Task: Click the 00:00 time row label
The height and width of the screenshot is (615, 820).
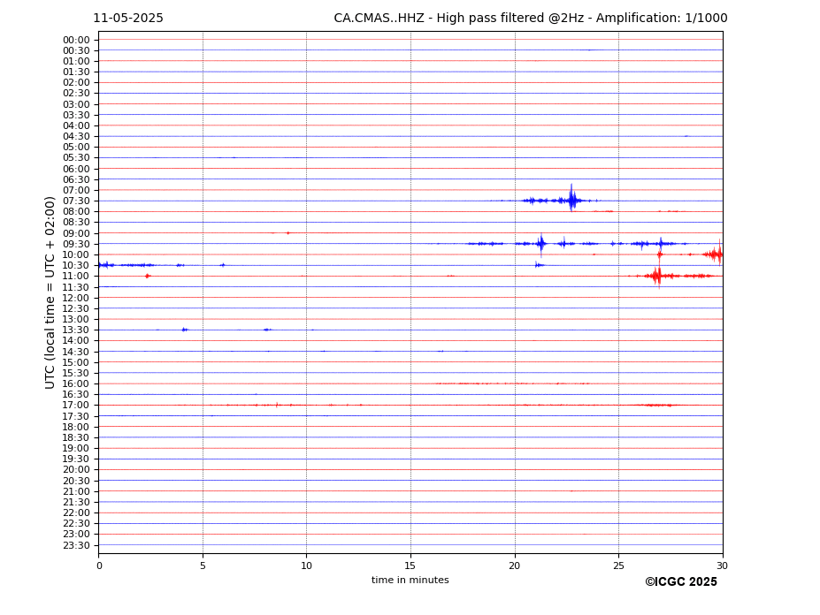Action: (x=76, y=41)
